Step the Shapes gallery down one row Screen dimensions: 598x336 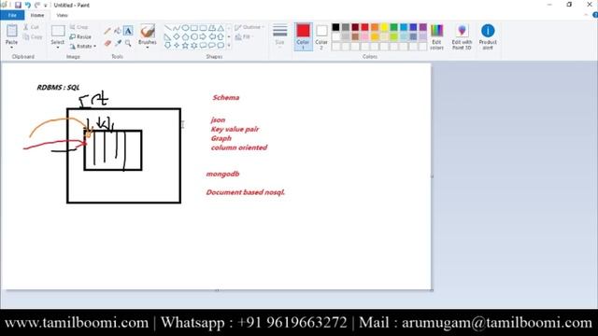229,37
